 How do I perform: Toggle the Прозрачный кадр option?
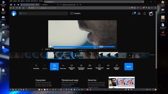click(99, 67)
